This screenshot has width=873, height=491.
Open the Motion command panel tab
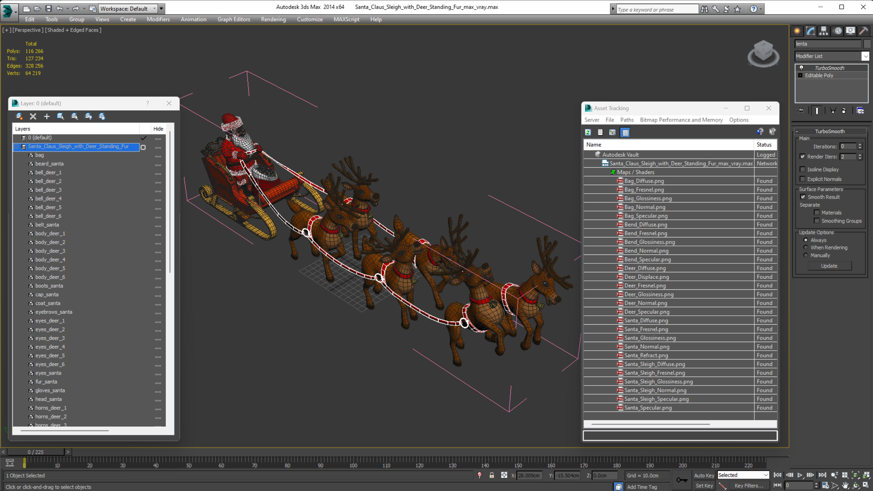pyautogui.click(x=838, y=31)
